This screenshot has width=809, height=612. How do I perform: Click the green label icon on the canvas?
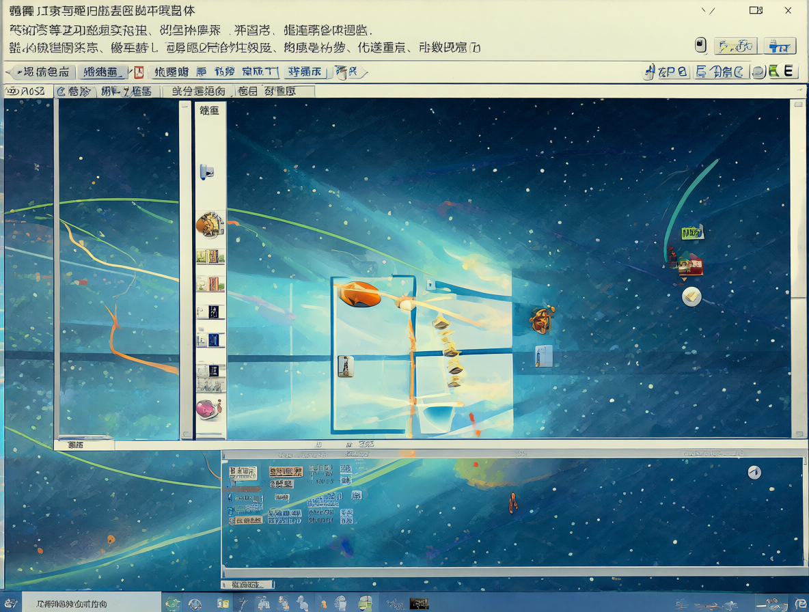pyautogui.click(x=692, y=233)
